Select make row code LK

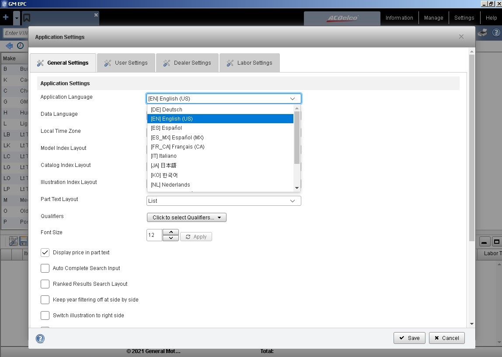click(15, 145)
